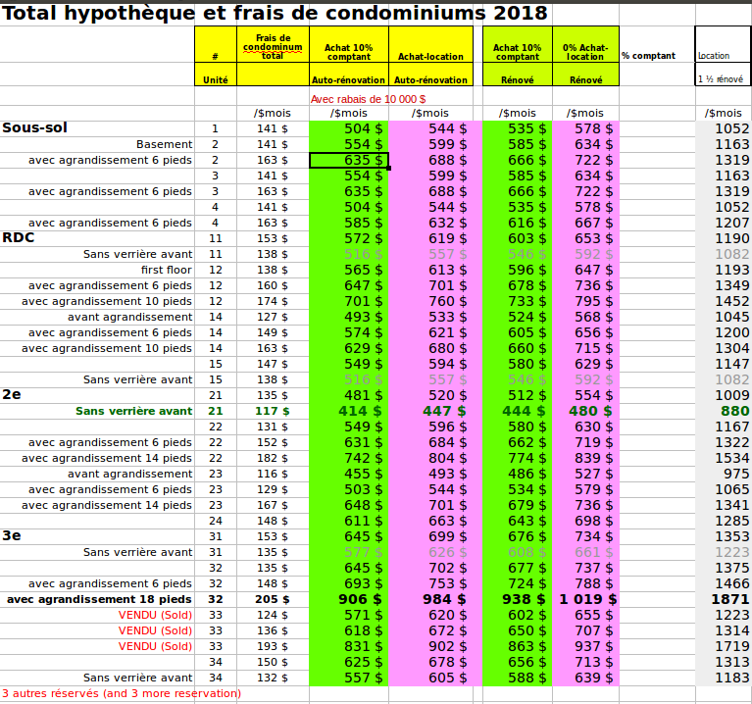Click the '117 $' condo fee cell
Screen dimensions: 752x704
coord(272,411)
